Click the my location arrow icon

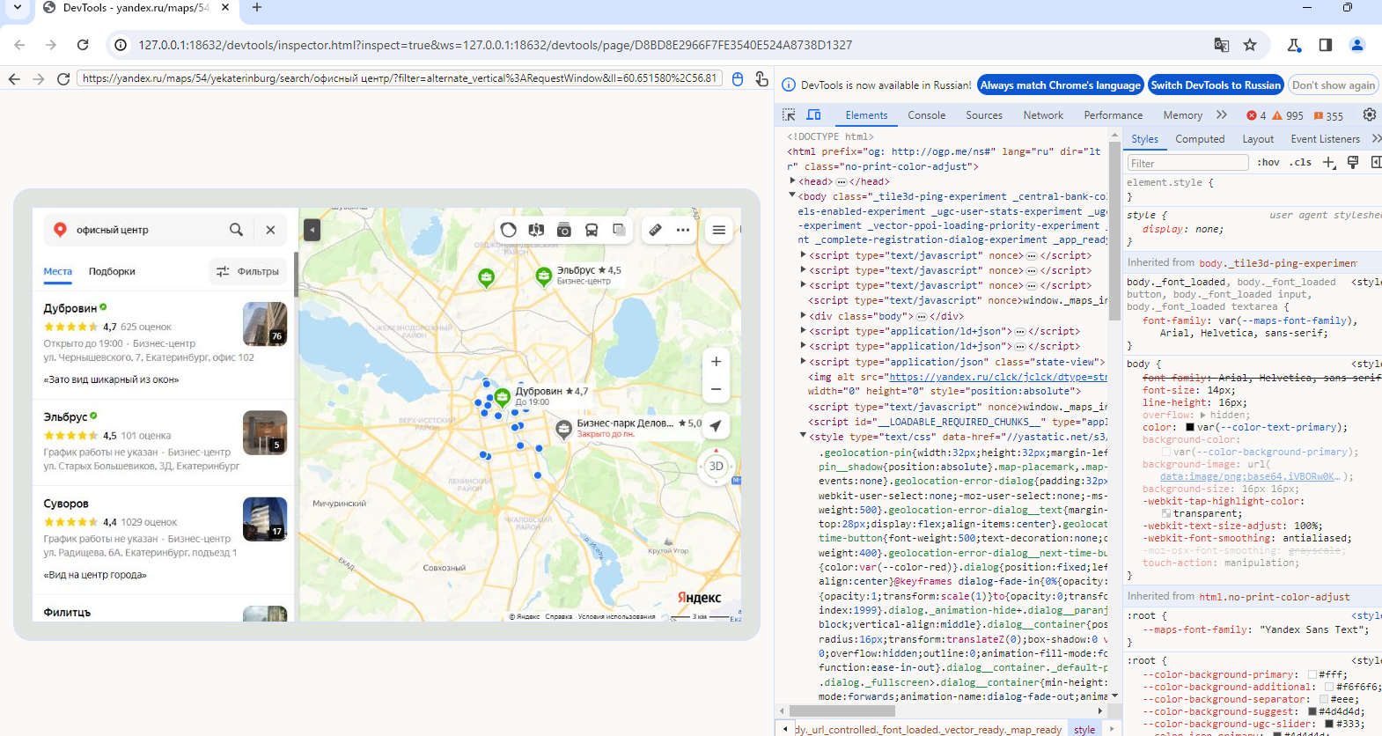pos(716,426)
